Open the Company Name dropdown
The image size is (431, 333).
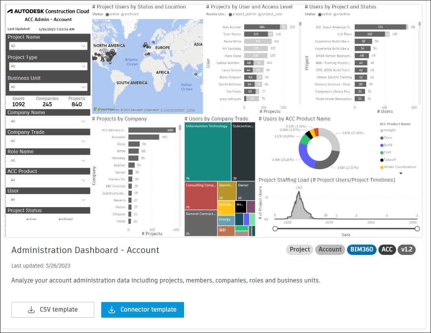tap(48, 121)
